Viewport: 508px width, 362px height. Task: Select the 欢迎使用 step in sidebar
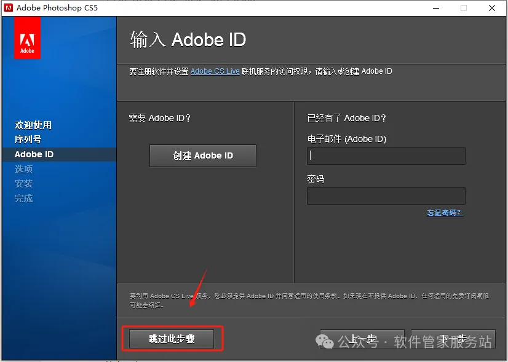tap(33, 125)
